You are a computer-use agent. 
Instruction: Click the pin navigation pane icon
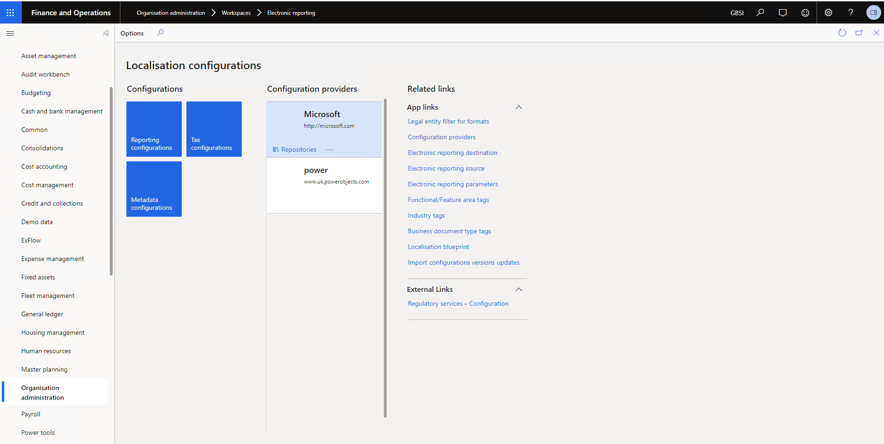tap(106, 33)
